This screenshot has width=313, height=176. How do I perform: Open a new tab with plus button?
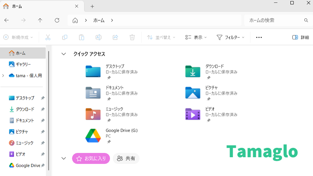coord(92,6)
